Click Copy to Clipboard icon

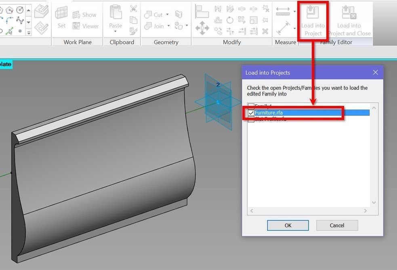point(133,20)
